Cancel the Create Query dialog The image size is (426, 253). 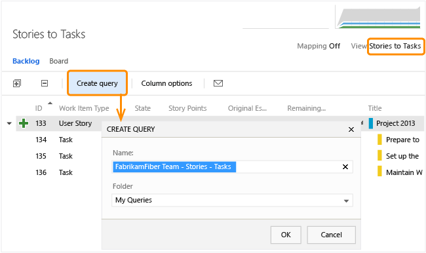tap(331, 235)
